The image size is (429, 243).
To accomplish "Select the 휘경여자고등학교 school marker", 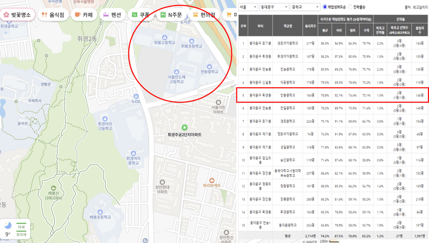I will point(105,119).
